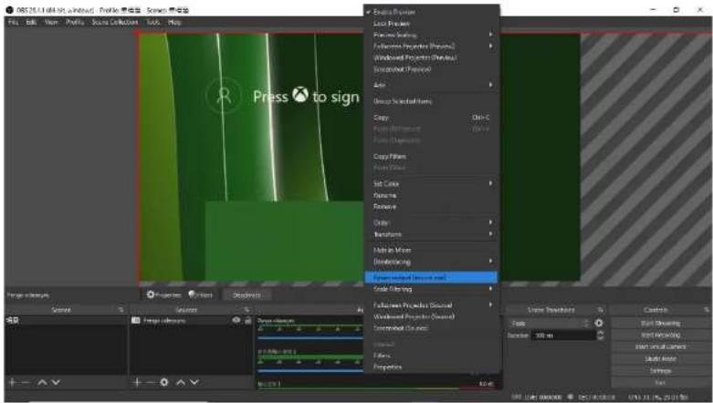Remove scene with minus icon in Scenes

click(26, 382)
